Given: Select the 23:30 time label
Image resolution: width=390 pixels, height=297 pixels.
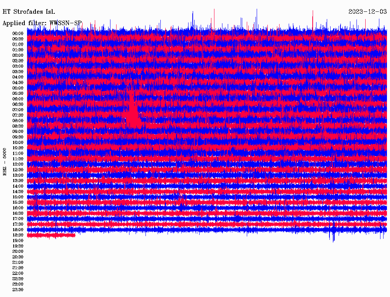Looking at the screenshot, I should click(18, 290).
